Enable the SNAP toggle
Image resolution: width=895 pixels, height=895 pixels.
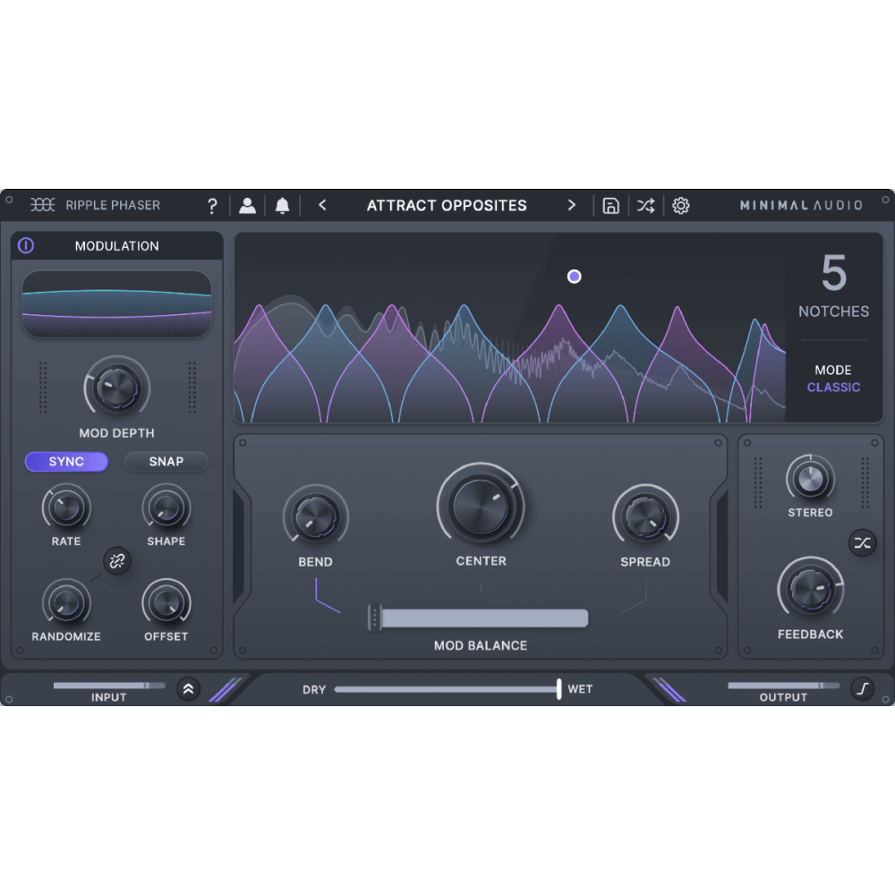[166, 462]
